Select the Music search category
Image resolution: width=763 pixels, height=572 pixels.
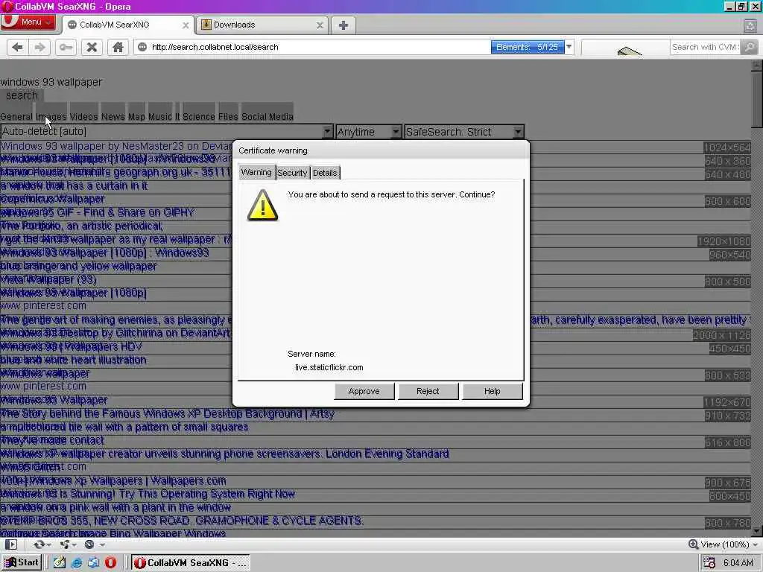(160, 116)
